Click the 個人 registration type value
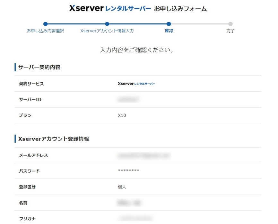Viewport: 278px width, 224px height. 122,187
